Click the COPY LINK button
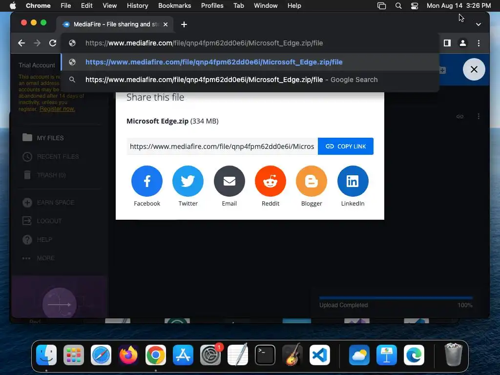The height and width of the screenshot is (375, 500). pyautogui.click(x=346, y=146)
